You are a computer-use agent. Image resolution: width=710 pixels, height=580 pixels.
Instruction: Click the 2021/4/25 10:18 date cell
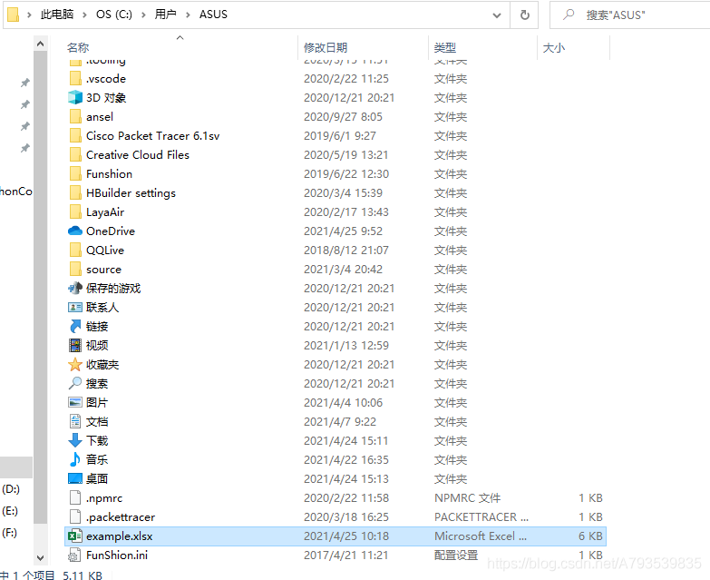click(346, 536)
